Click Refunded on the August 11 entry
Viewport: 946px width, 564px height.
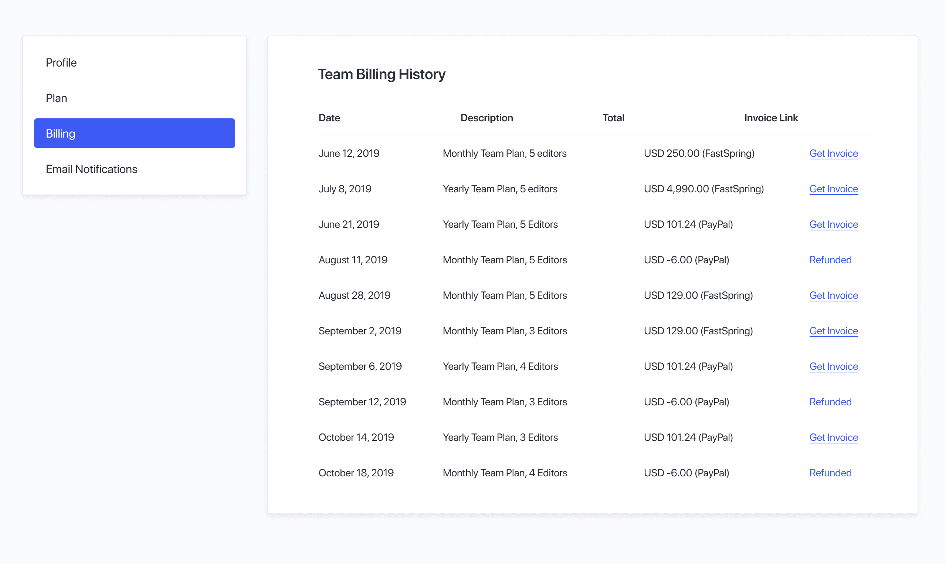831,260
